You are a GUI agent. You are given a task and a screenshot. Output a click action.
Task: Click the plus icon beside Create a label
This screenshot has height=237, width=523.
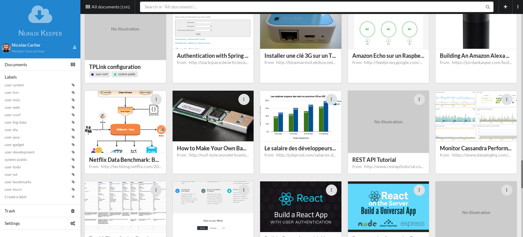click(73, 197)
